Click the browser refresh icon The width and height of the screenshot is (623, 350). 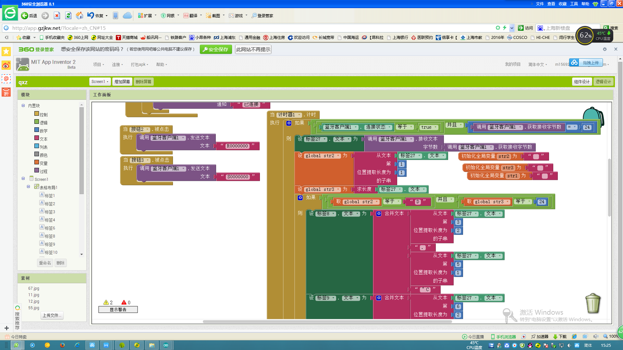(68, 16)
